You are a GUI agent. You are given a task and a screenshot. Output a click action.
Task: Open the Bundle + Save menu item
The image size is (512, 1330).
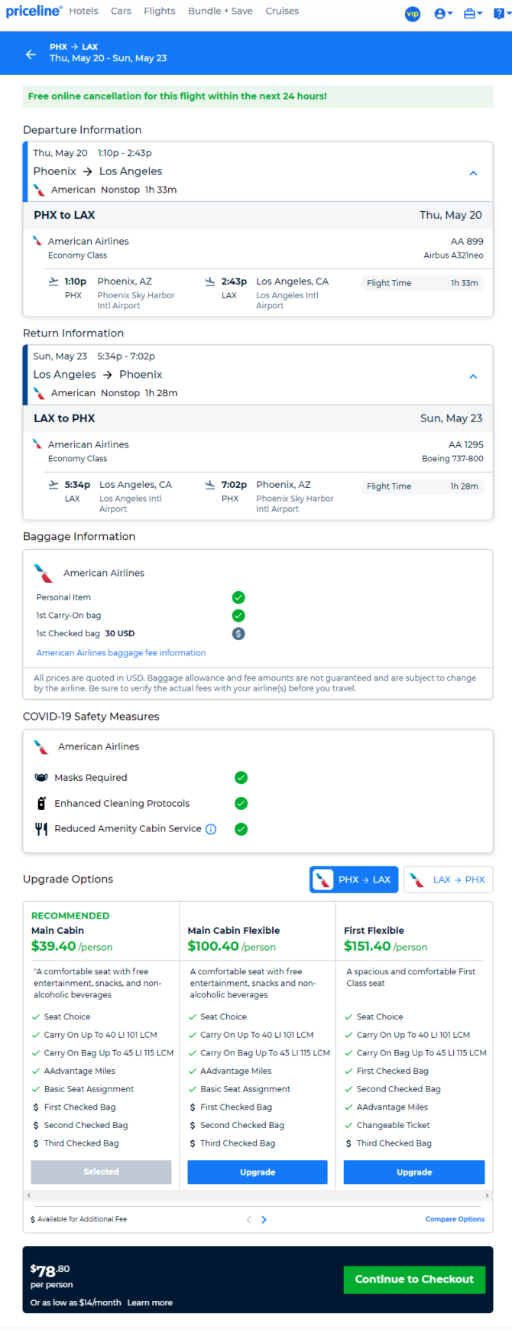[x=220, y=11]
